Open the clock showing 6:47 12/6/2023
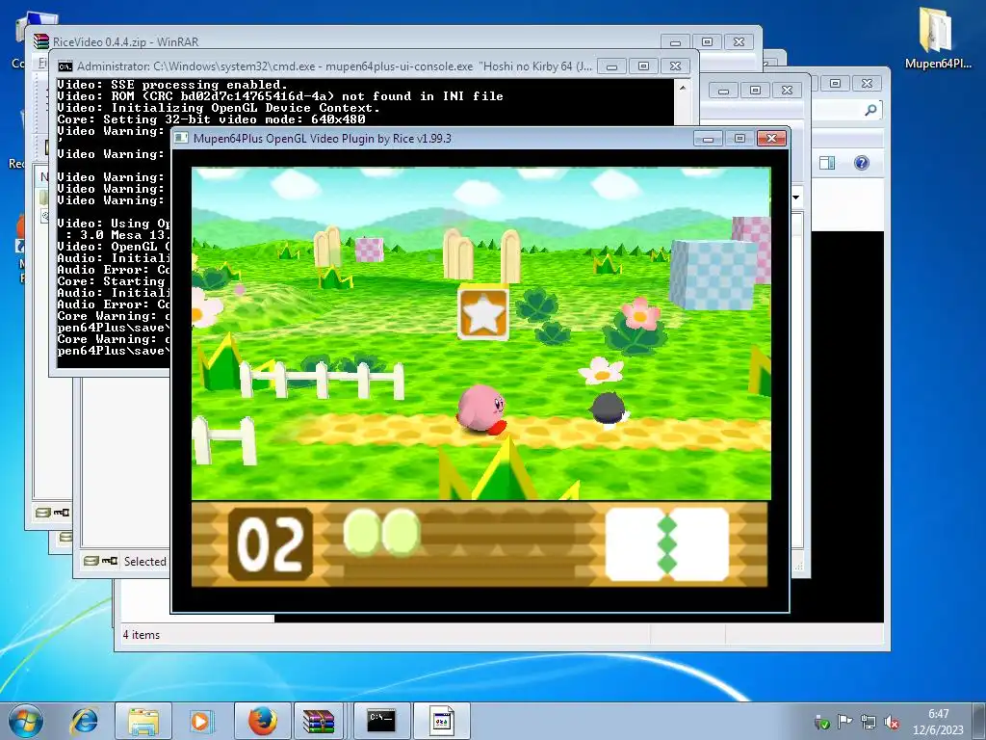Viewport: 986px width, 740px height. point(938,722)
